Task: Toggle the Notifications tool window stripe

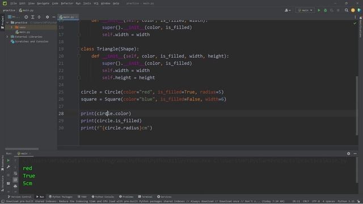Action: [x=361, y=27]
